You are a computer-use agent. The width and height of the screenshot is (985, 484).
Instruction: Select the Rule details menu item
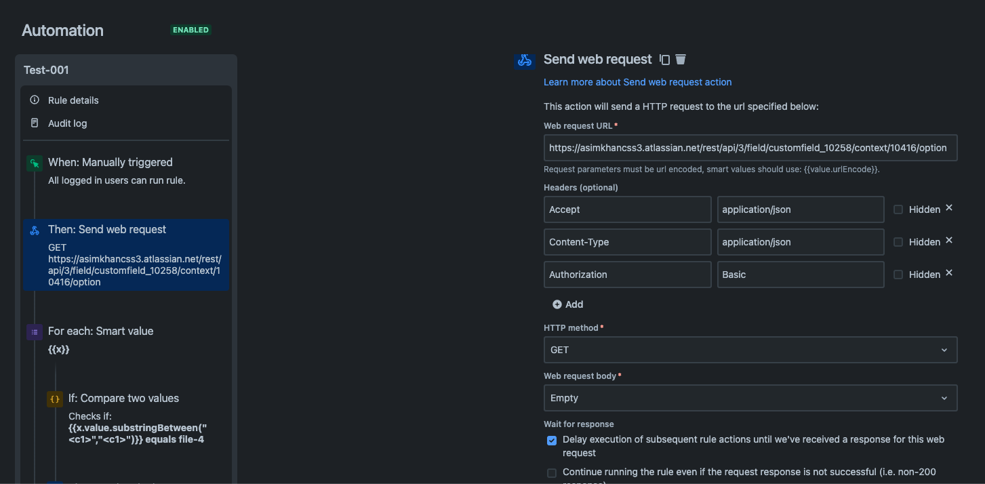(72, 100)
